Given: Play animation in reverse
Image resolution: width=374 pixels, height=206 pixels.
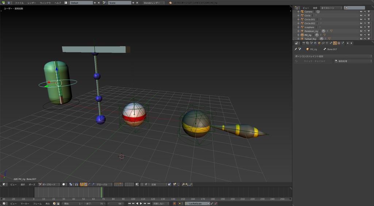Looking at the screenshot, I should [x=137, y=203].
